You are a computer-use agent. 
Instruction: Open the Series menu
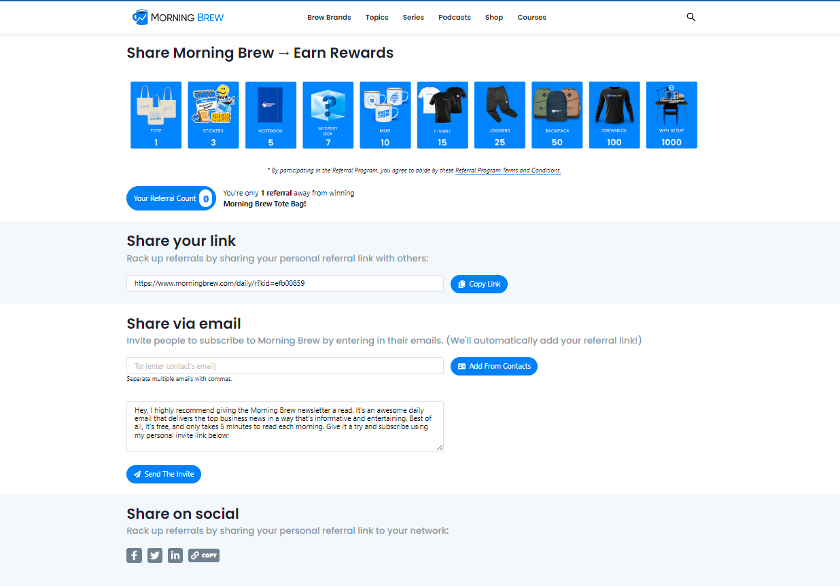pos(413,18)
